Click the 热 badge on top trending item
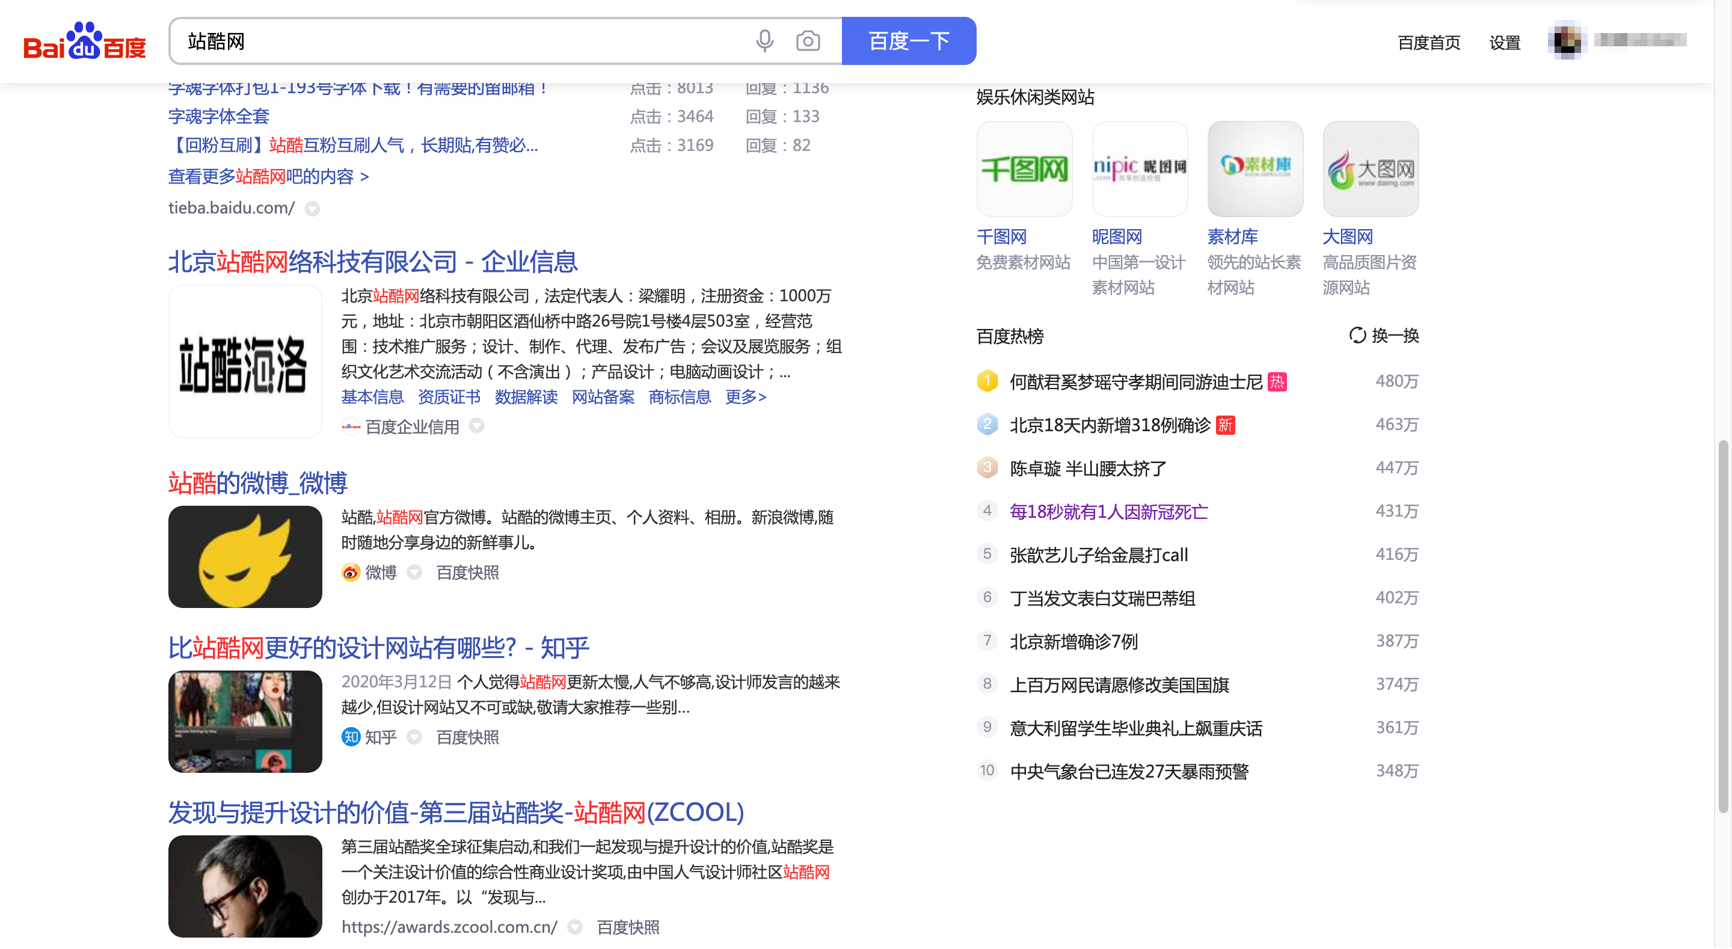The height and width of the screenshot is (949, 1732). click(1278, 381)
